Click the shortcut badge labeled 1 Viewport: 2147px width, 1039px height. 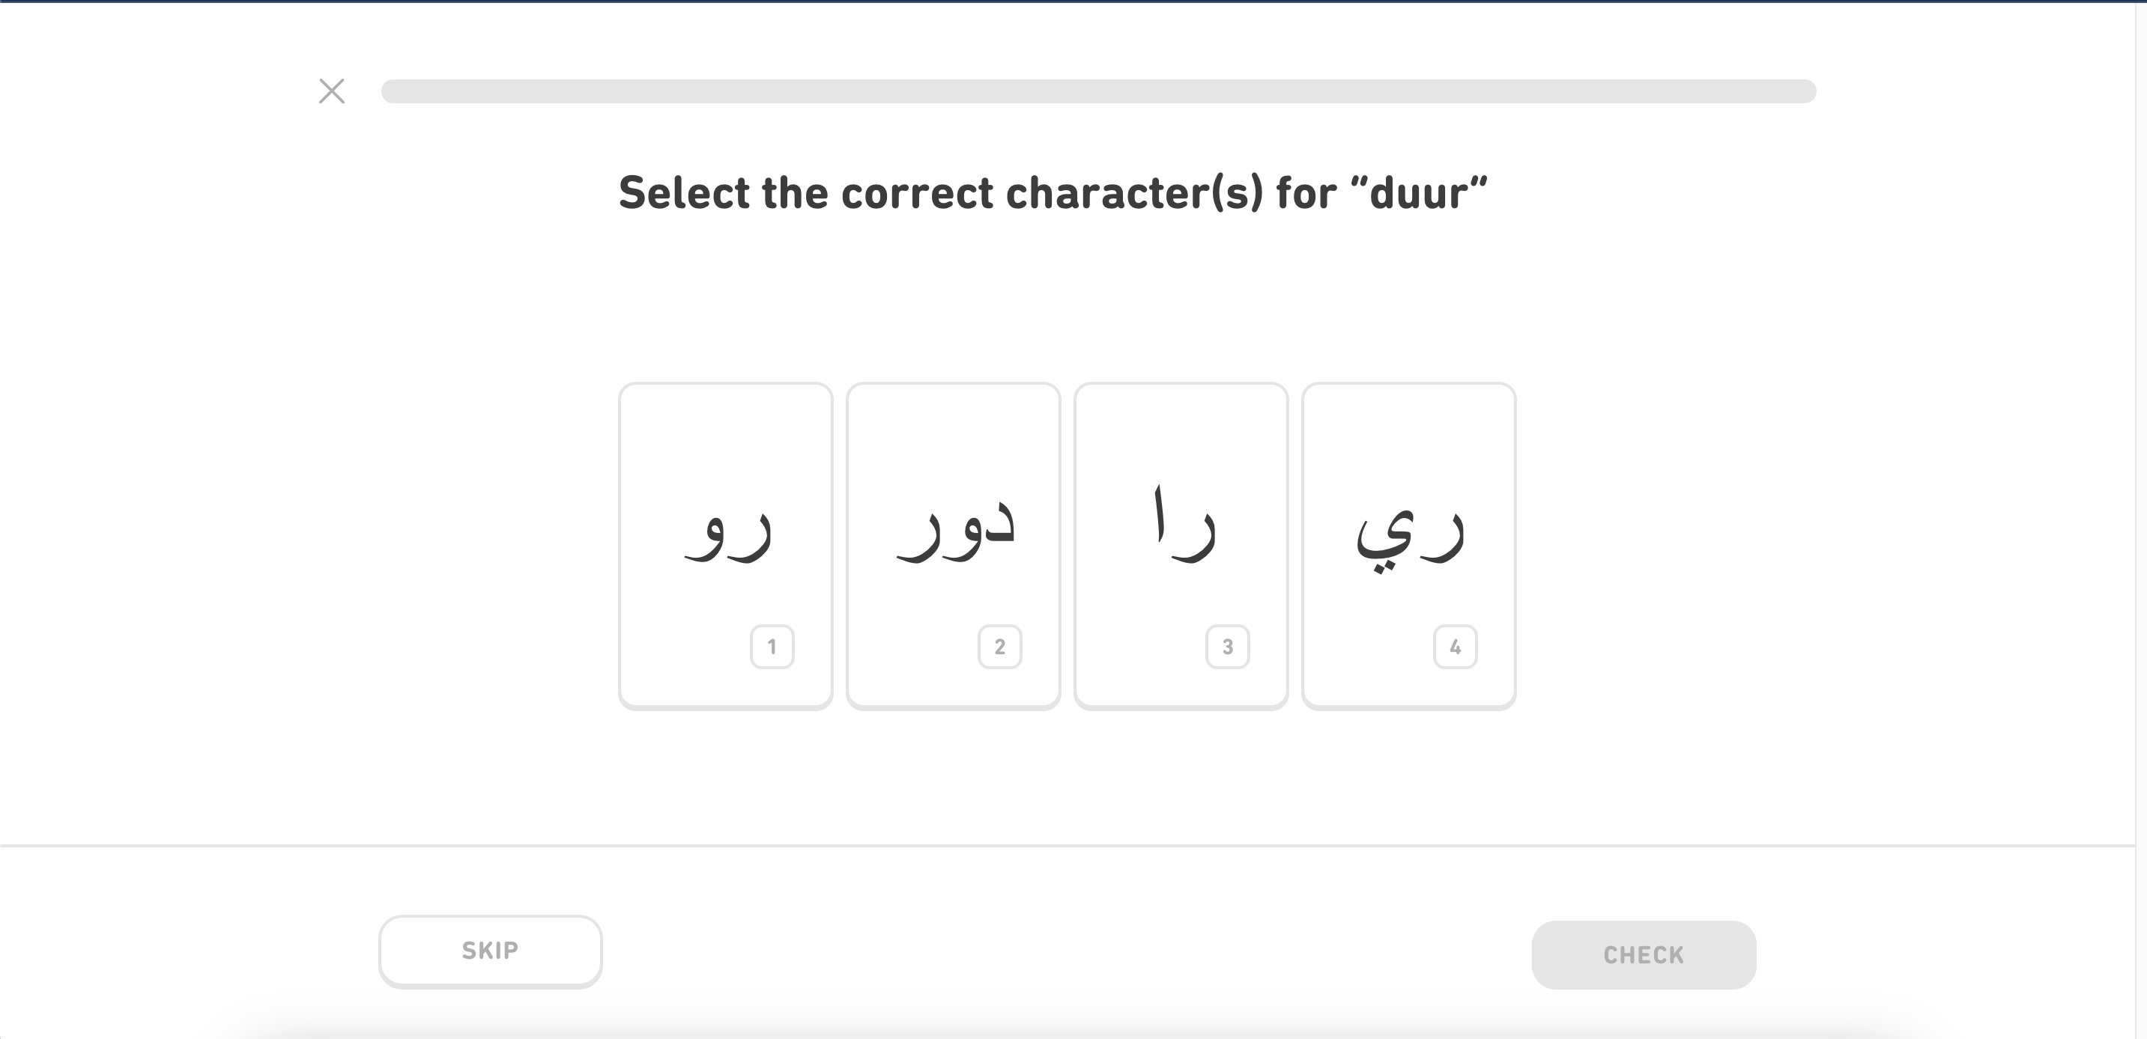tap(772, 647)
